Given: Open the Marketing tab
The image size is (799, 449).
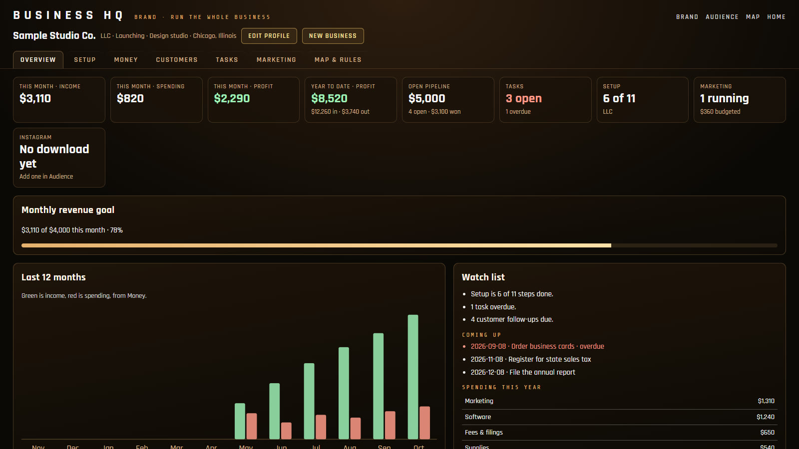Looking at the screenshot, I should [276, 60].
